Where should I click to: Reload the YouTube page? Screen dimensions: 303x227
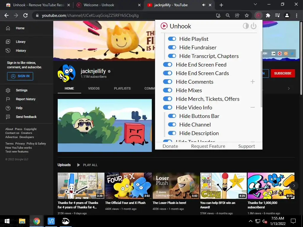coord(25,15)
